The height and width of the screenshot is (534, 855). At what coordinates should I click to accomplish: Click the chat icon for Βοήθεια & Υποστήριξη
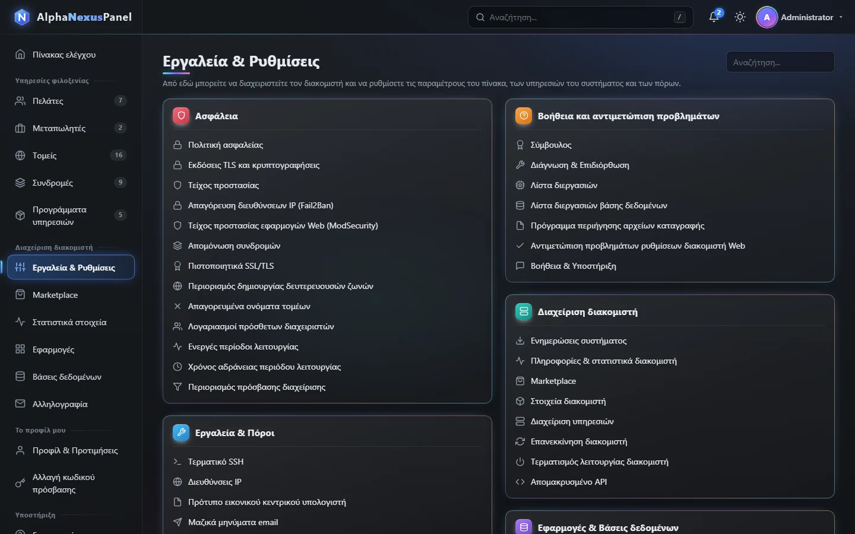tap(520, 266)
